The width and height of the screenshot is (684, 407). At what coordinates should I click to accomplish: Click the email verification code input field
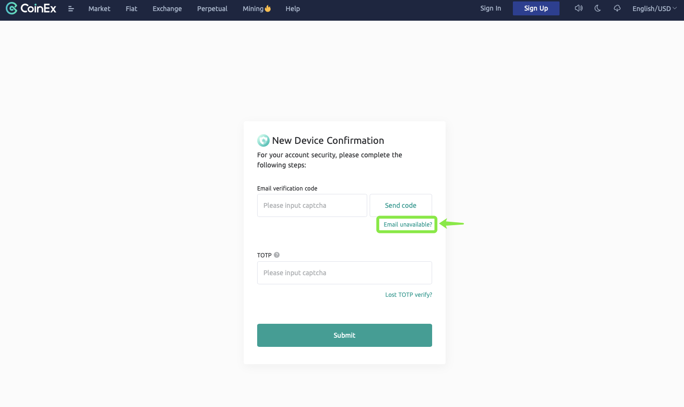[311, 205]
